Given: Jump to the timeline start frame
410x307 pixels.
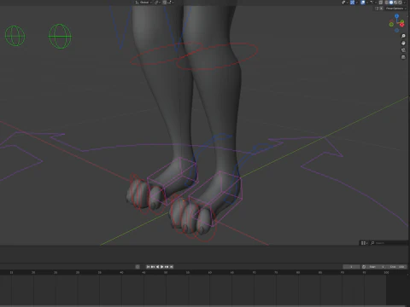Looking at the screenshot, I should point(148,267).
